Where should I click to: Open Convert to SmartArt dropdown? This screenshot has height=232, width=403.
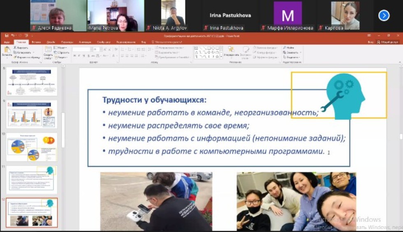click(173, 57)
